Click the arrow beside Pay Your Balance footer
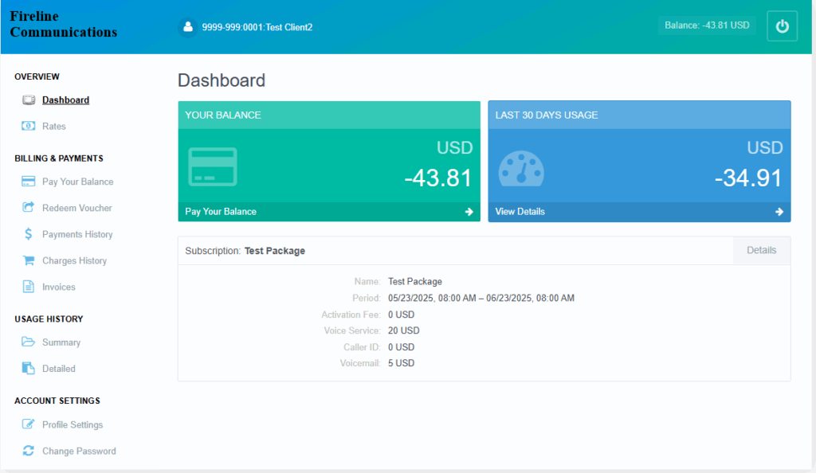Viewport: 816px width, 473px height. tap(469, 212)
